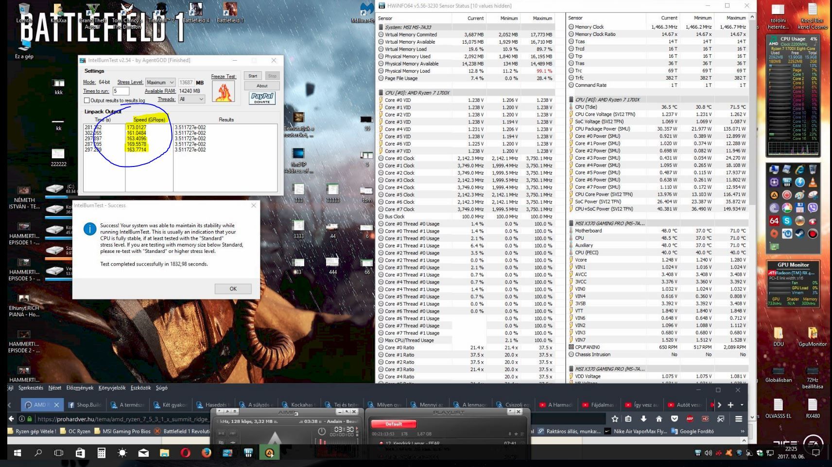Screen dimensions: 832x467
Task: Click the AIMP power button
Action: pos(321,431)
